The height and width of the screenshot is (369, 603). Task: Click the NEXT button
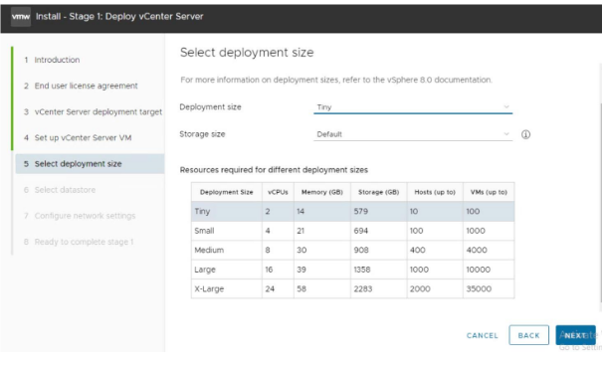[575, 335]
